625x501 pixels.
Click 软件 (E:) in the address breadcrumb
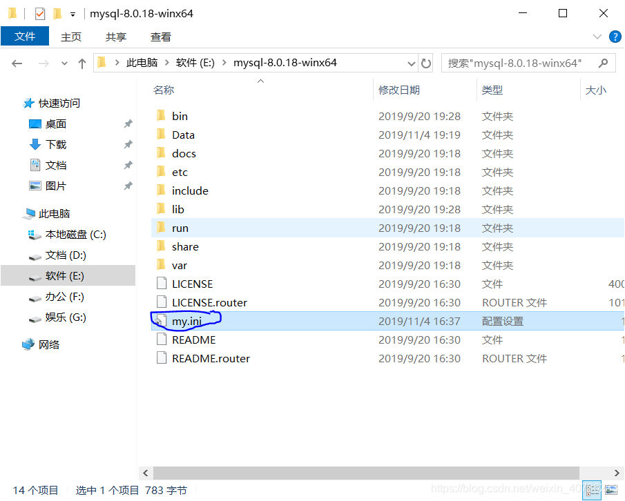click(195, 63)
